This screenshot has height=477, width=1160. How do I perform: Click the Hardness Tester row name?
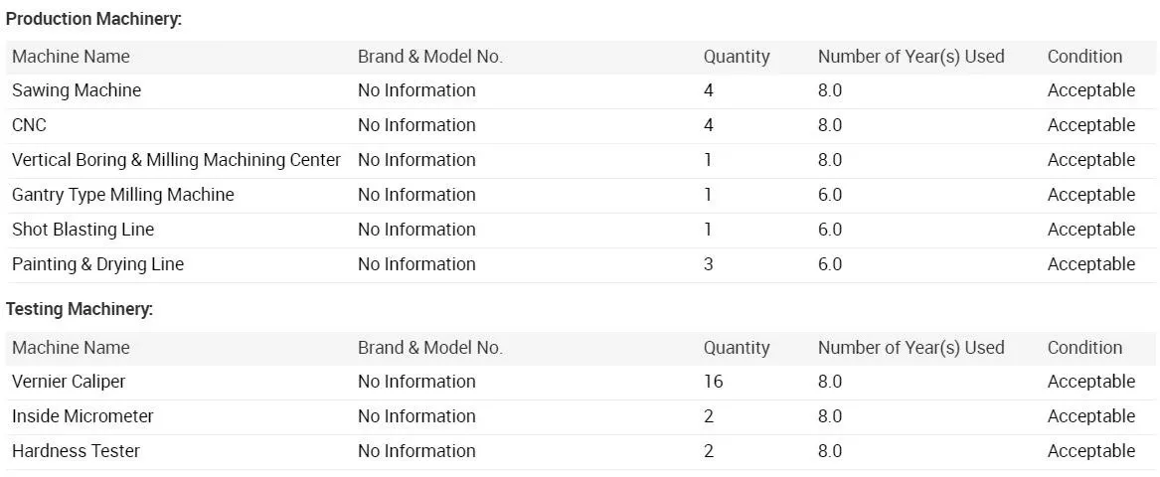tap(76, 451)
